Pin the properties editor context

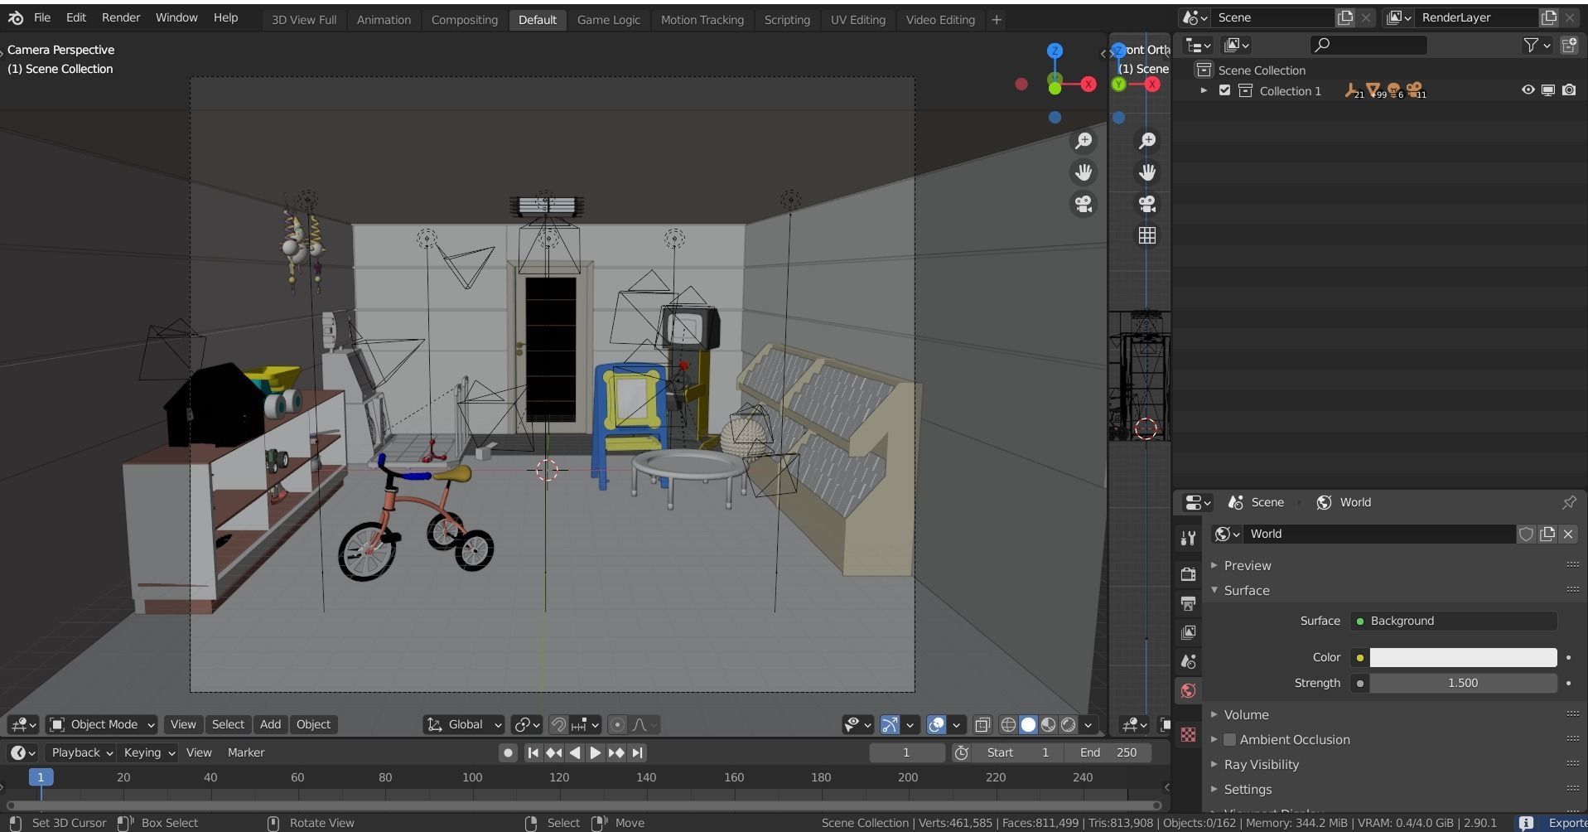click(1569, 502)
